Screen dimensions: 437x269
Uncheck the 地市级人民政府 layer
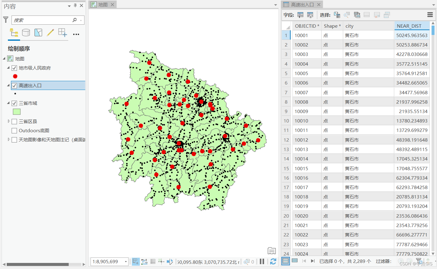pyautogui.click(x=14, y=68)
